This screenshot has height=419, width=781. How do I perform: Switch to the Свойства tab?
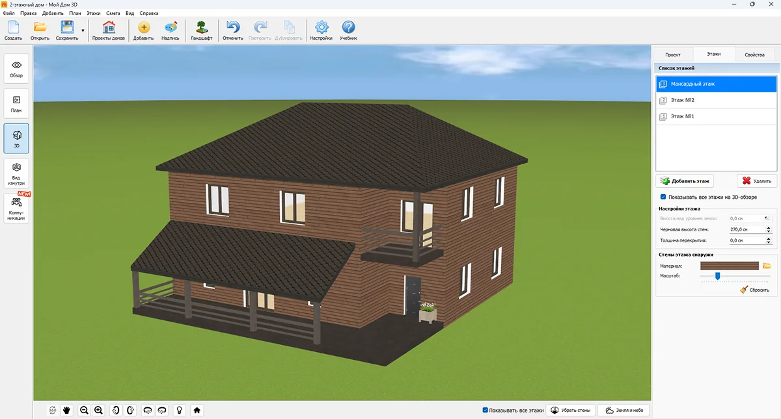coord(754,55)
